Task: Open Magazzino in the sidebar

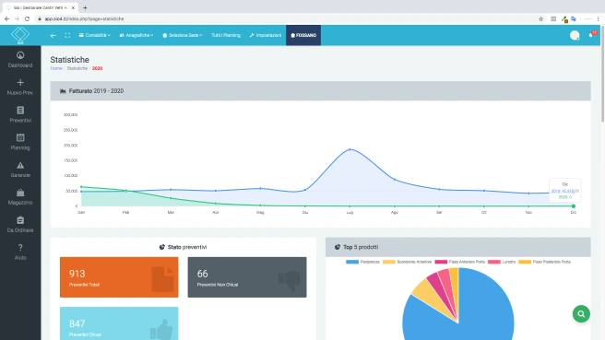Action: point(20,197)
